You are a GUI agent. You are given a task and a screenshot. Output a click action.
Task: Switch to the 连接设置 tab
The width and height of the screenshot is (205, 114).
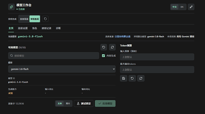coord(23,28)
